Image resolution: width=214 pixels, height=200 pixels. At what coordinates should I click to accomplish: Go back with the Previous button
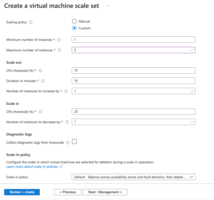coord(68,192)
